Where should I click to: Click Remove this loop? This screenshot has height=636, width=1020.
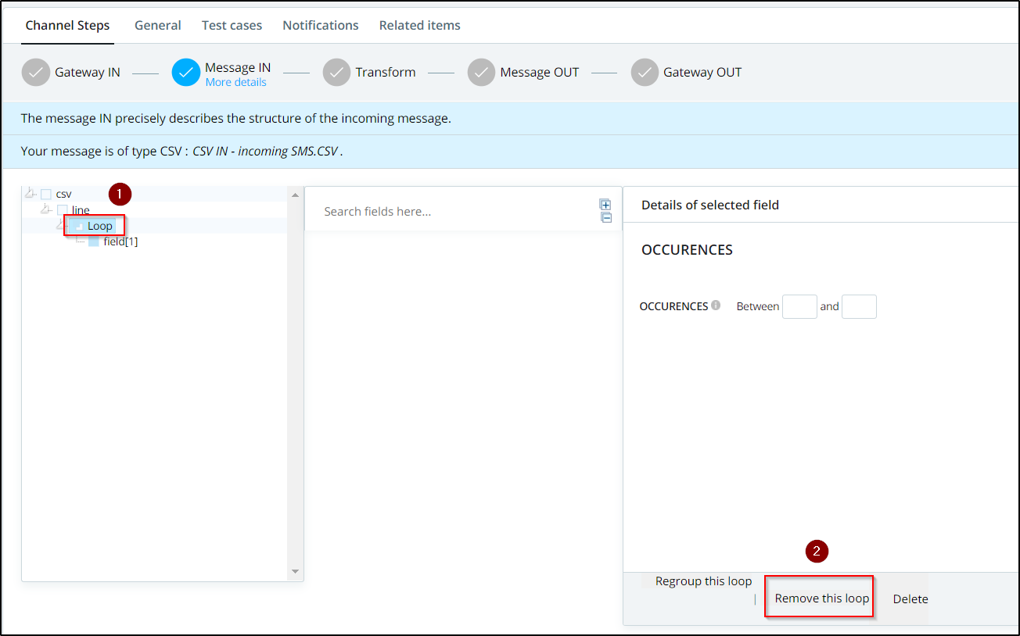point(822,598)
